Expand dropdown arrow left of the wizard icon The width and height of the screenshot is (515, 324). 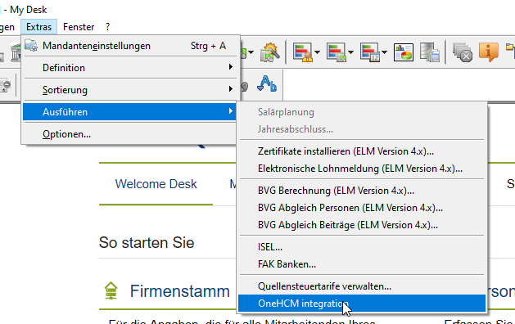pos(251,52)
